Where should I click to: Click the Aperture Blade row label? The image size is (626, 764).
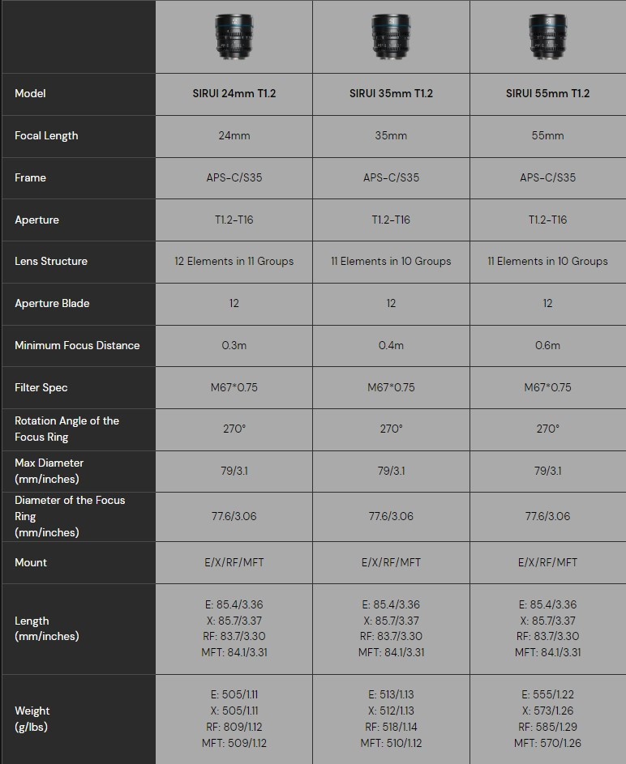(52, 303)
